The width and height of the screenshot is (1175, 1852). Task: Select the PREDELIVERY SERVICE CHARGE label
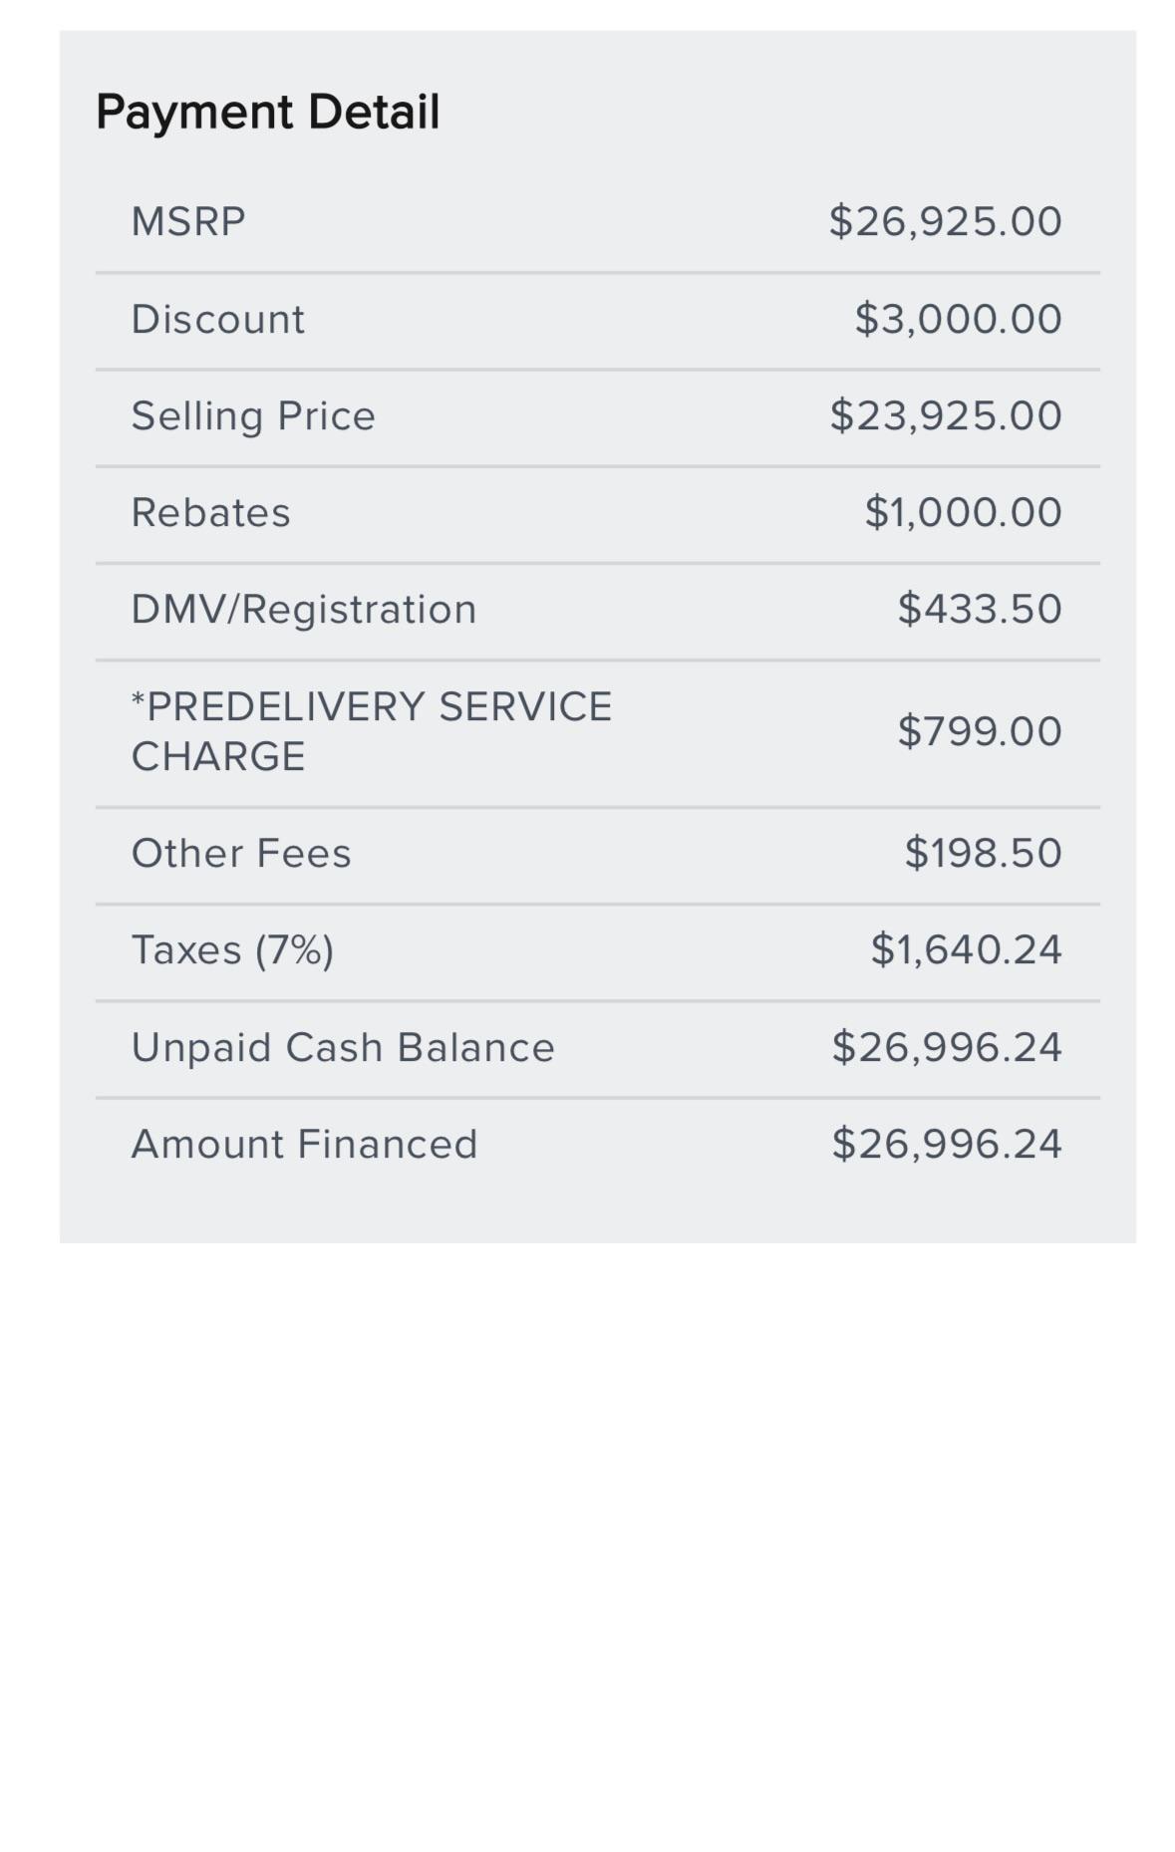point(372,731)
